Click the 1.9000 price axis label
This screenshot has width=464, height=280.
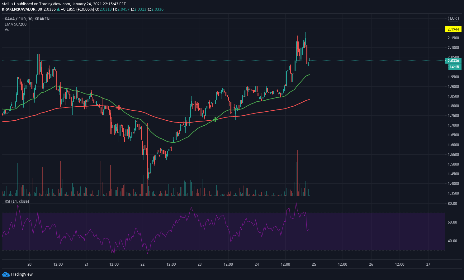[x=453, y=87]
